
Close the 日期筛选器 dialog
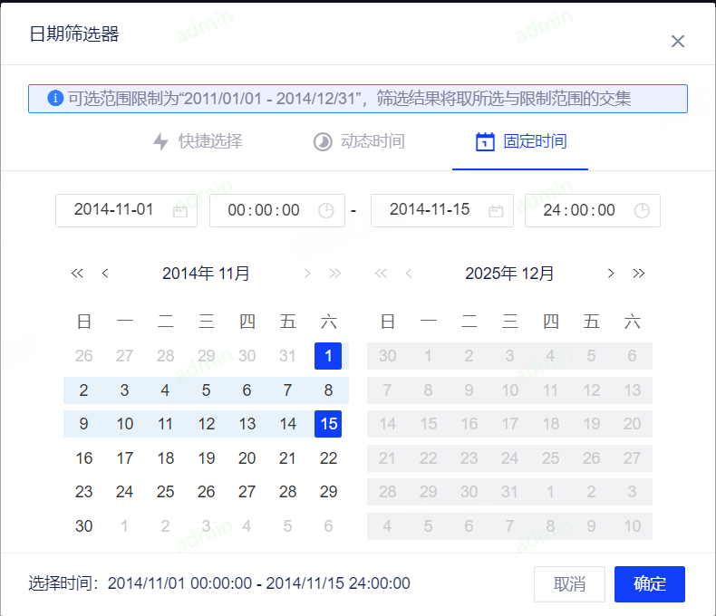[677, 42]
